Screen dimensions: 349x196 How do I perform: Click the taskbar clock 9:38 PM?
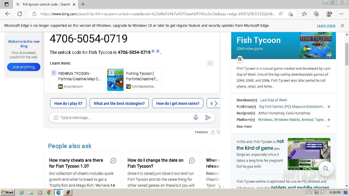pos(335,193)
